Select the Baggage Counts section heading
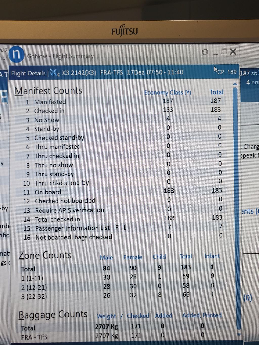Viewport: 259px width, 345px height. (53, 315)
